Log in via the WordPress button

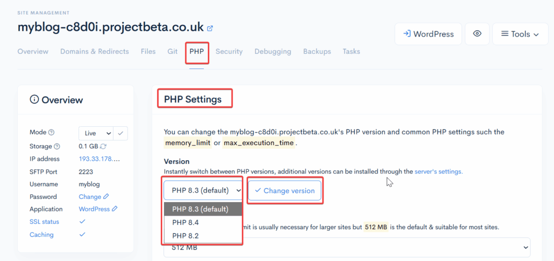tap(428, 34)
